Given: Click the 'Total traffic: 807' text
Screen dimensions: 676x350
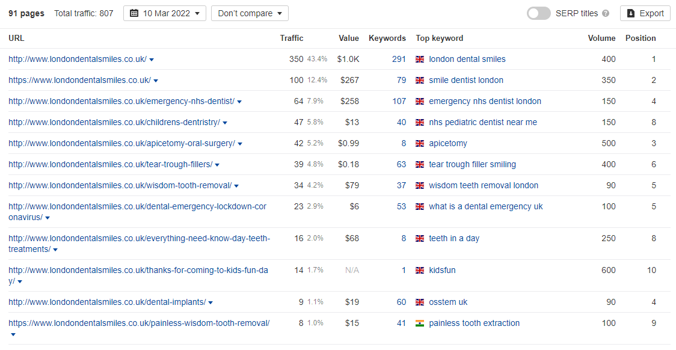Looking at the screenshot, I should point(84,13).
